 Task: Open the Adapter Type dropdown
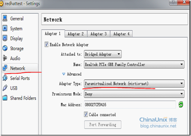click(x=134, y=84)
